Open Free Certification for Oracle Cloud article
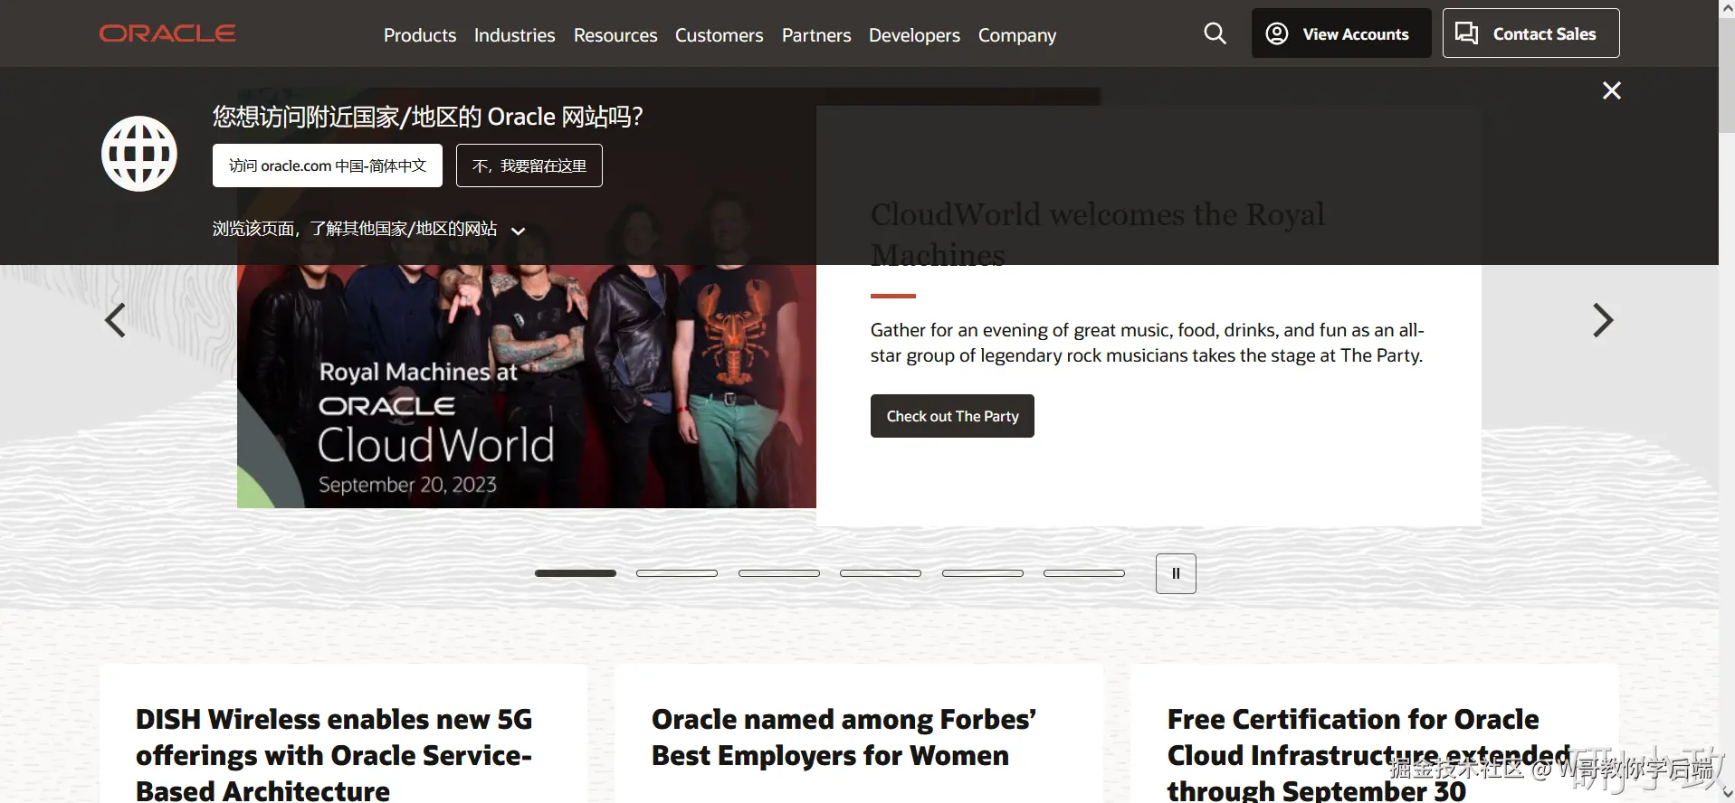Viewport: 1735px width, 803px height. point(1368,755)
